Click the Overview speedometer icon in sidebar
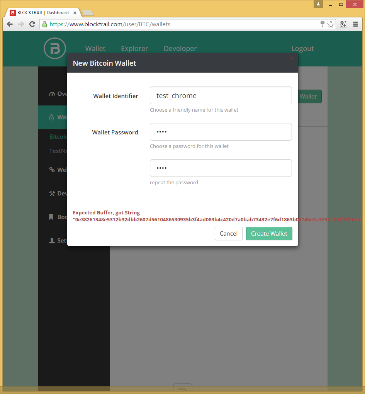The image size is (365, 394). click(52, 94)
